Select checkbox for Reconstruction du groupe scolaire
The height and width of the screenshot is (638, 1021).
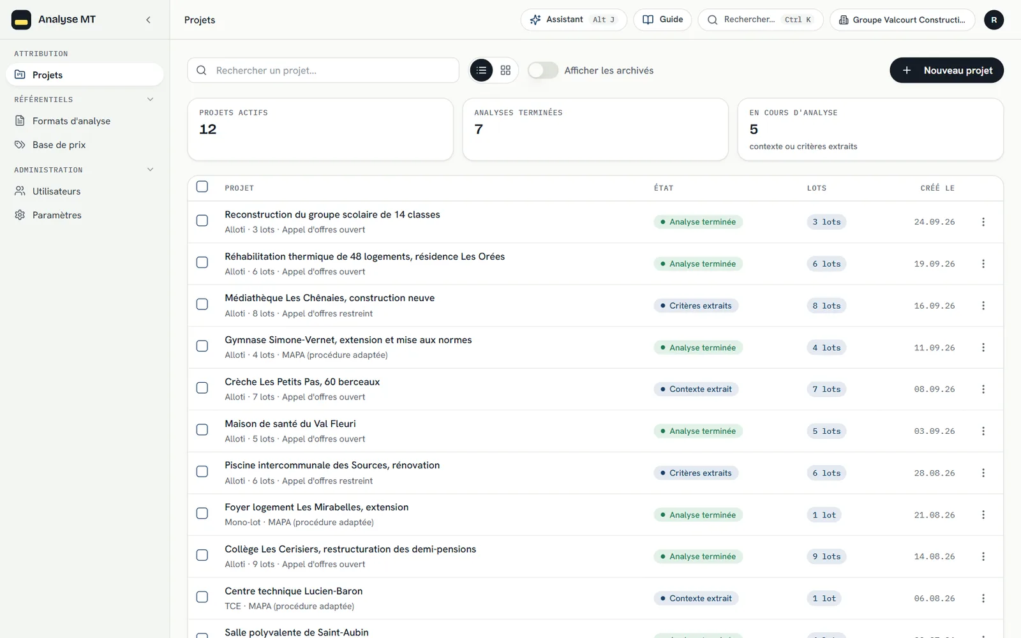coord(202,221)
